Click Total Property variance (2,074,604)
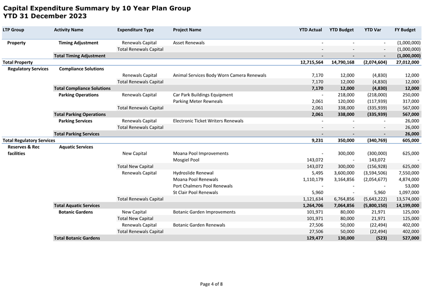Screen dimensions: 423x299 375,62
